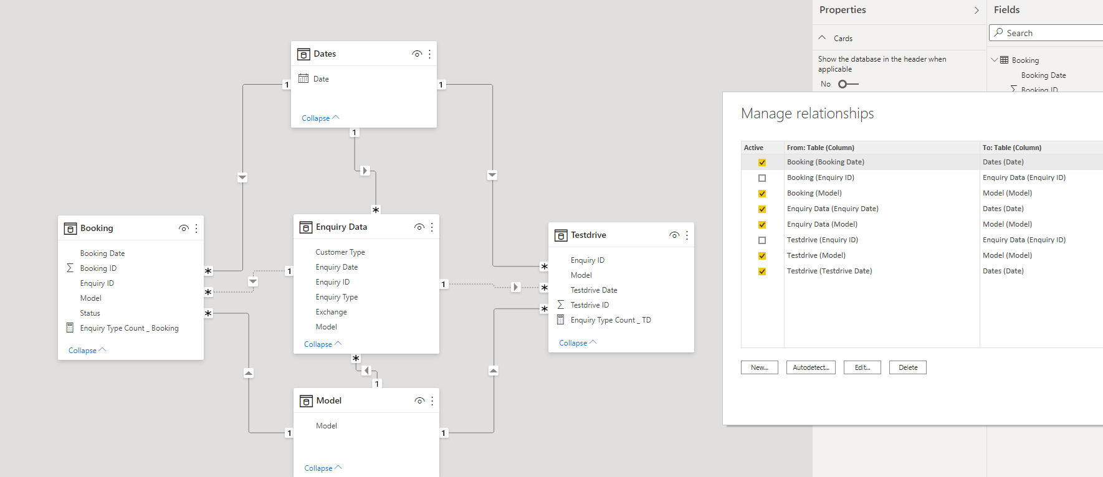
Task: Select the Testdrive (Testdrive Date) relationship row
Action: tap(922, 272)
